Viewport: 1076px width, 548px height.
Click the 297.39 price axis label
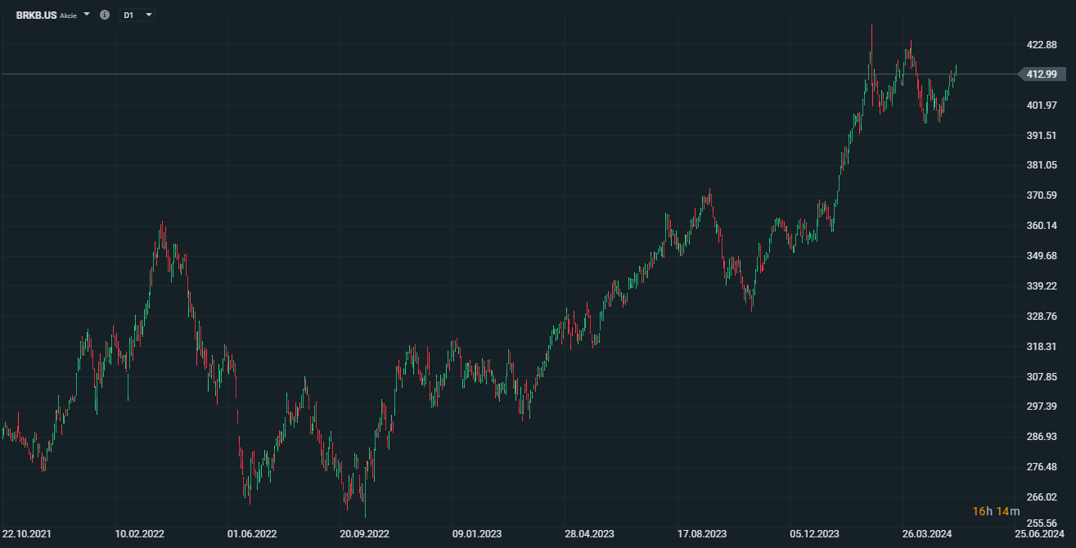point(1040,407)
